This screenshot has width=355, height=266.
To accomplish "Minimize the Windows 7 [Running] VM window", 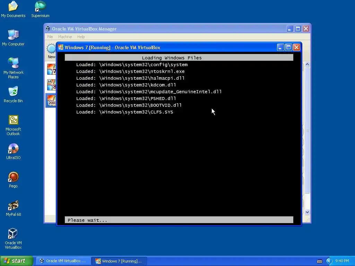I will (x=280, y=47).
